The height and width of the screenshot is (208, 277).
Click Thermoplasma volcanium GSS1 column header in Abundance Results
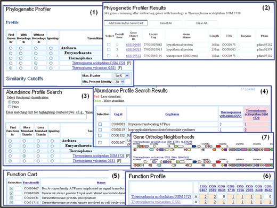click(x=231, y=114)
